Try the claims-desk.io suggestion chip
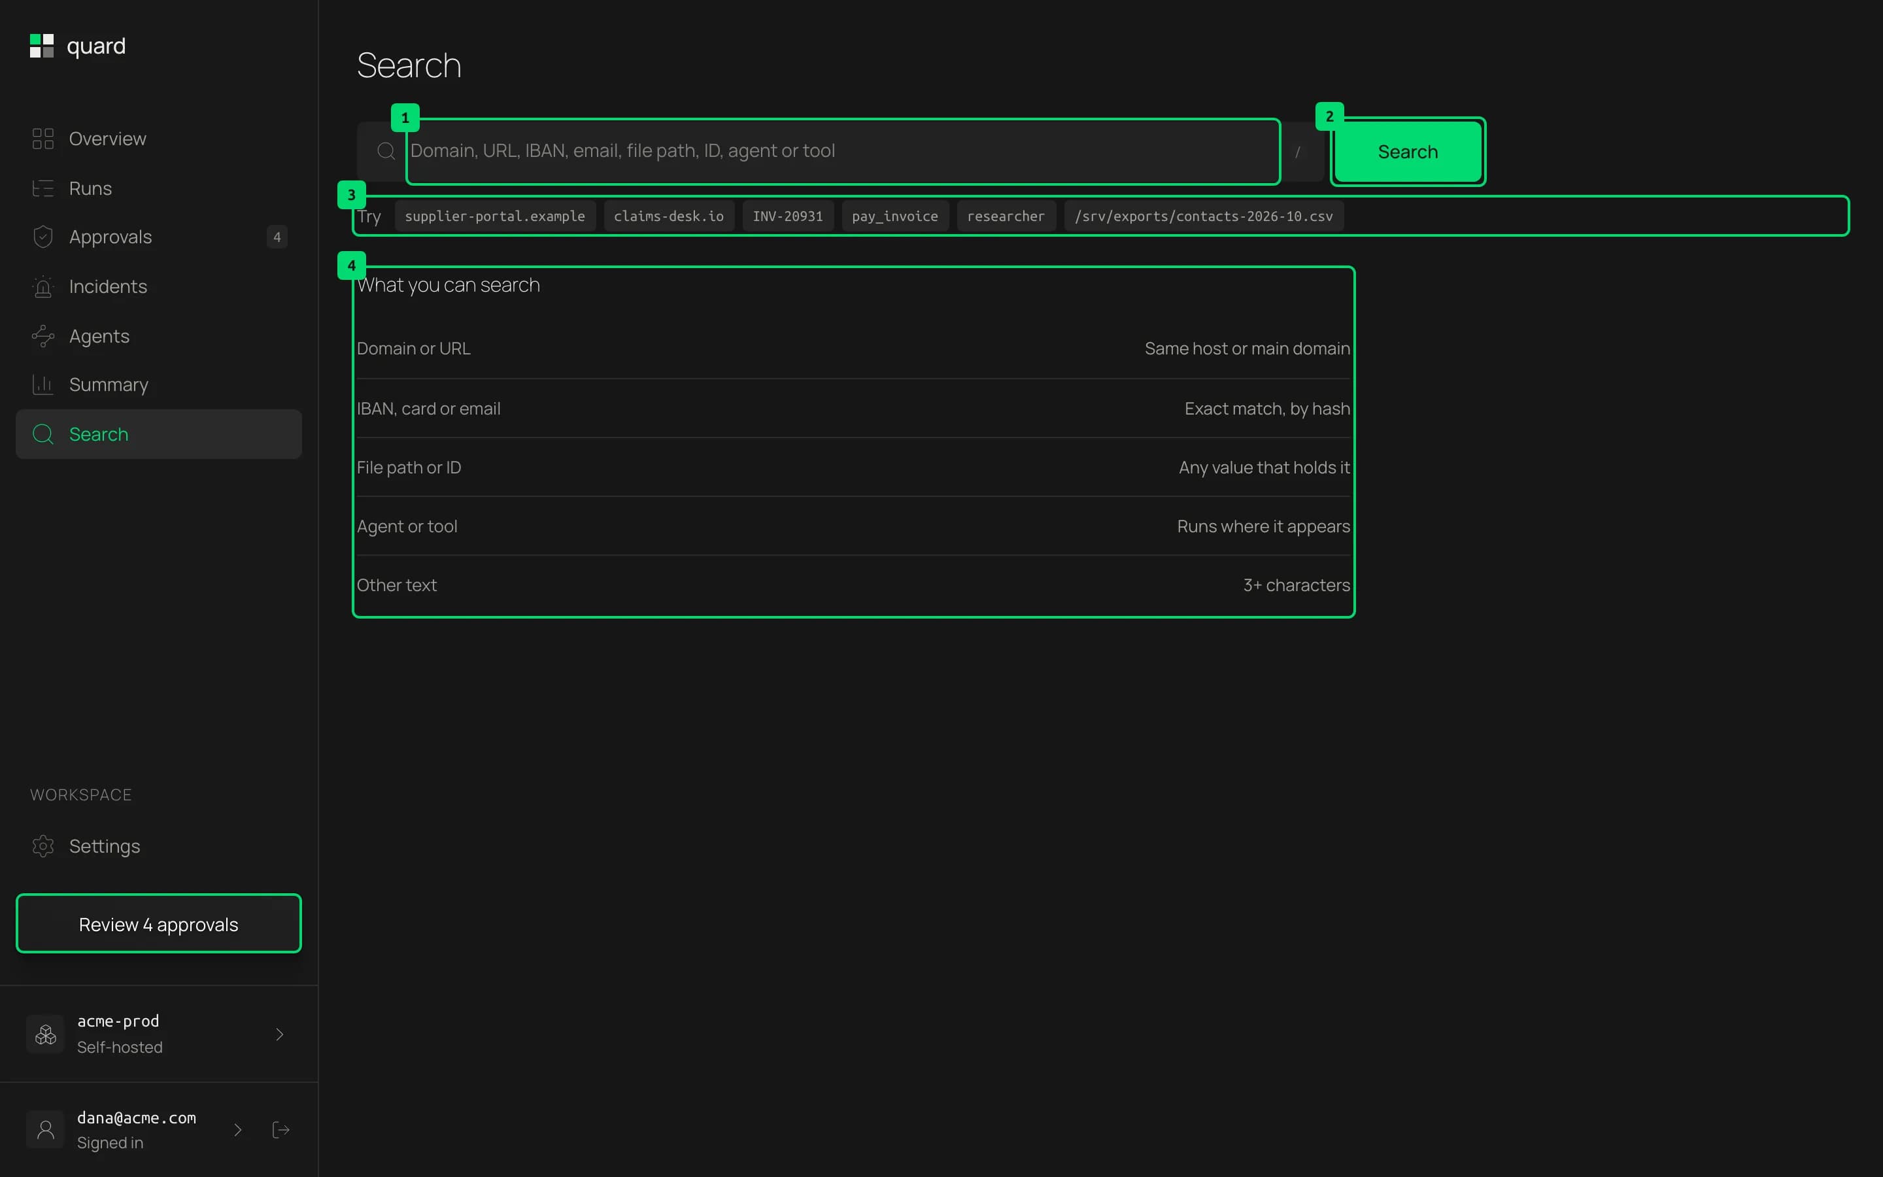 (668, 216)
